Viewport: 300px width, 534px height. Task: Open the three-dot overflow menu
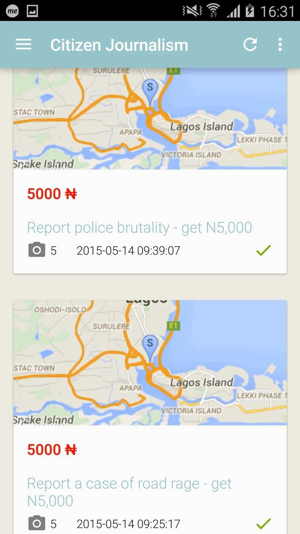(280, 44)
